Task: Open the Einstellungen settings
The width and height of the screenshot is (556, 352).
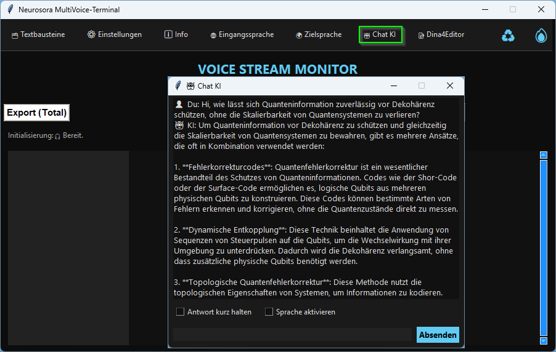Action: click(115, 34)
